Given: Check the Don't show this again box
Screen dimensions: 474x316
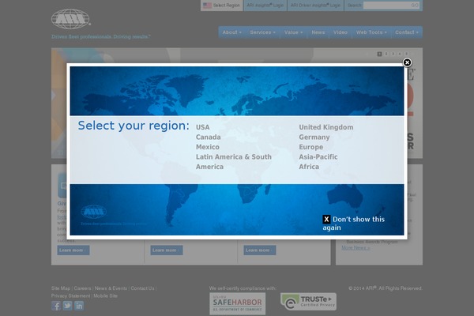Looking at the screenshot, I should (326, 220).
